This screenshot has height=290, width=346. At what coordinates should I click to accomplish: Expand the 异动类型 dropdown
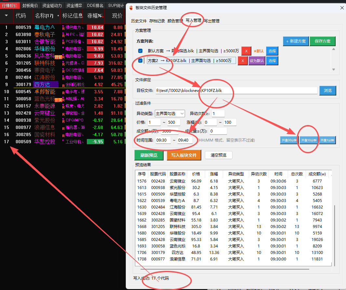tap(170, 113)
